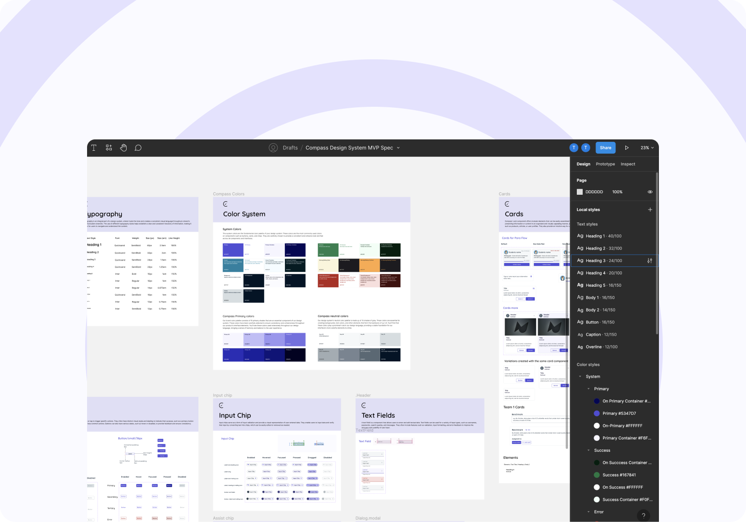Select On Succcess Container color style
The height and width of the screenshot is (522, 746).
(x=622, y=463)
